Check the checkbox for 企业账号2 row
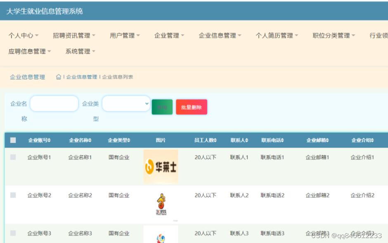 coord(13,195)
